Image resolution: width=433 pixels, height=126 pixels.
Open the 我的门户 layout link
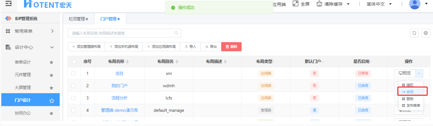click(119, 86)
